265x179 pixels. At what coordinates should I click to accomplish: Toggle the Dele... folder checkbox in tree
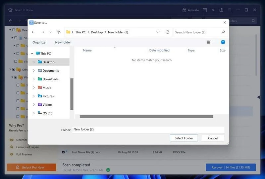tap(14, 30)
